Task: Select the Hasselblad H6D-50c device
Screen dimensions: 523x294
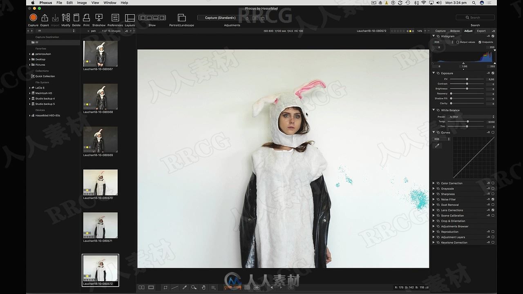Action: point(47,116)
